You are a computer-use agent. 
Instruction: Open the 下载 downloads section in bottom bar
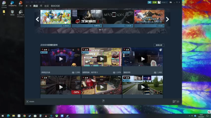tap(103, 101)
